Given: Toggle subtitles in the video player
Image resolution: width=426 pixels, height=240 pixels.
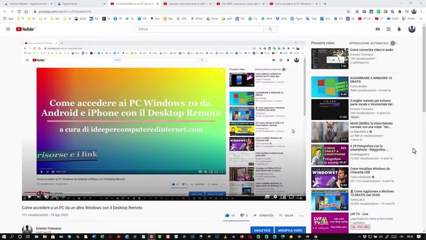Looking at the screenshot, I should point(267,197).
